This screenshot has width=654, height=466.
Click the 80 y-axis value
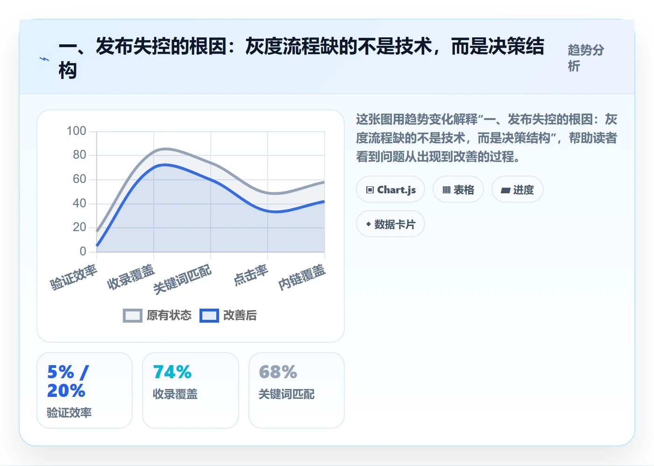click(x=79, y=155)
